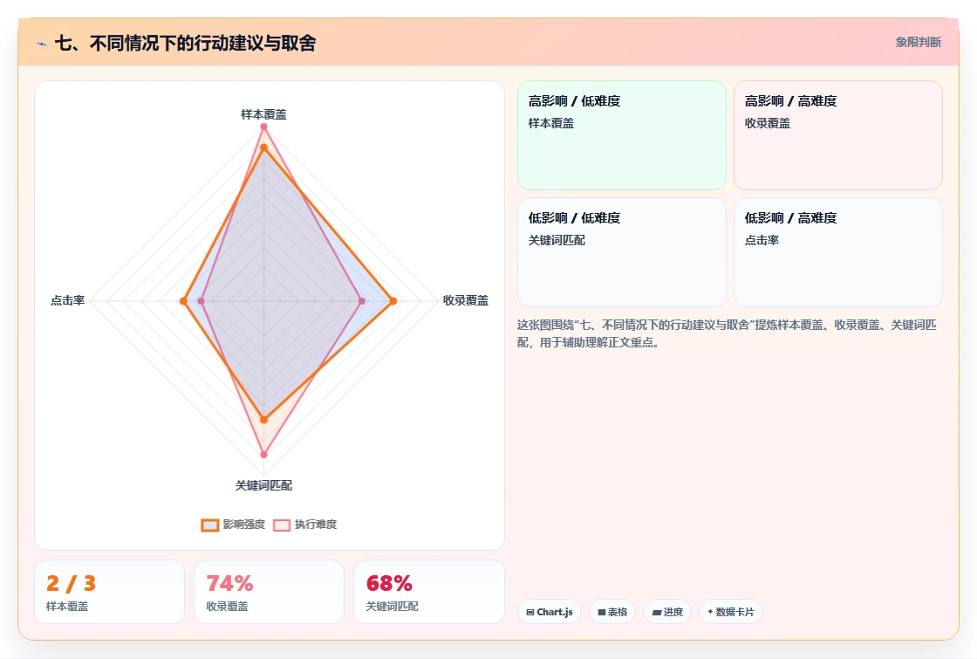Click the pink 执行难度 point on 收录覆盖 axis
Image resolution: width=977 pixels, height=659 pixels.
(362, 301)
